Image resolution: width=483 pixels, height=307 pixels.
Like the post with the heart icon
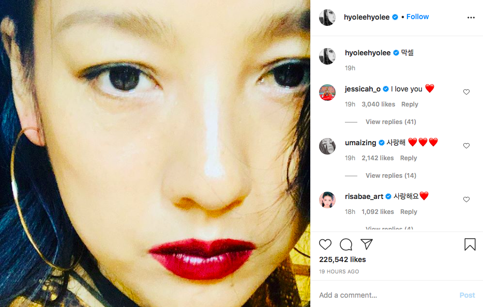pyautogui.click(x=325, y=244)
